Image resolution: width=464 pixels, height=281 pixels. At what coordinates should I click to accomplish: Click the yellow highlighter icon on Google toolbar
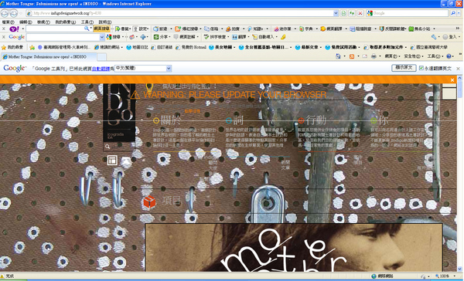[283, 37]
